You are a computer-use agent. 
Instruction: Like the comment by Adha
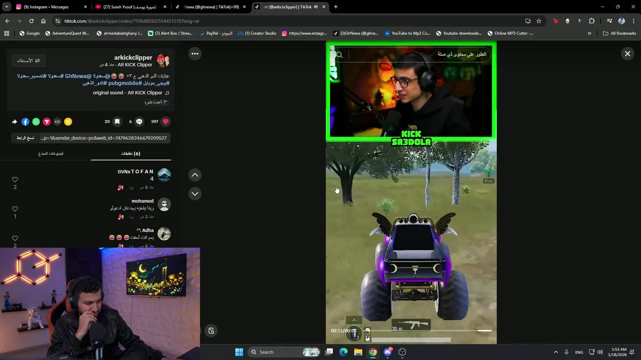pos(15,238)
